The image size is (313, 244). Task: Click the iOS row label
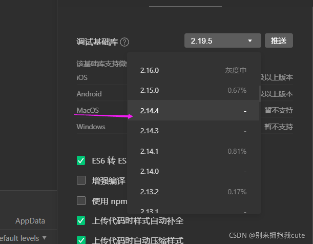click(x=82, y=77)
